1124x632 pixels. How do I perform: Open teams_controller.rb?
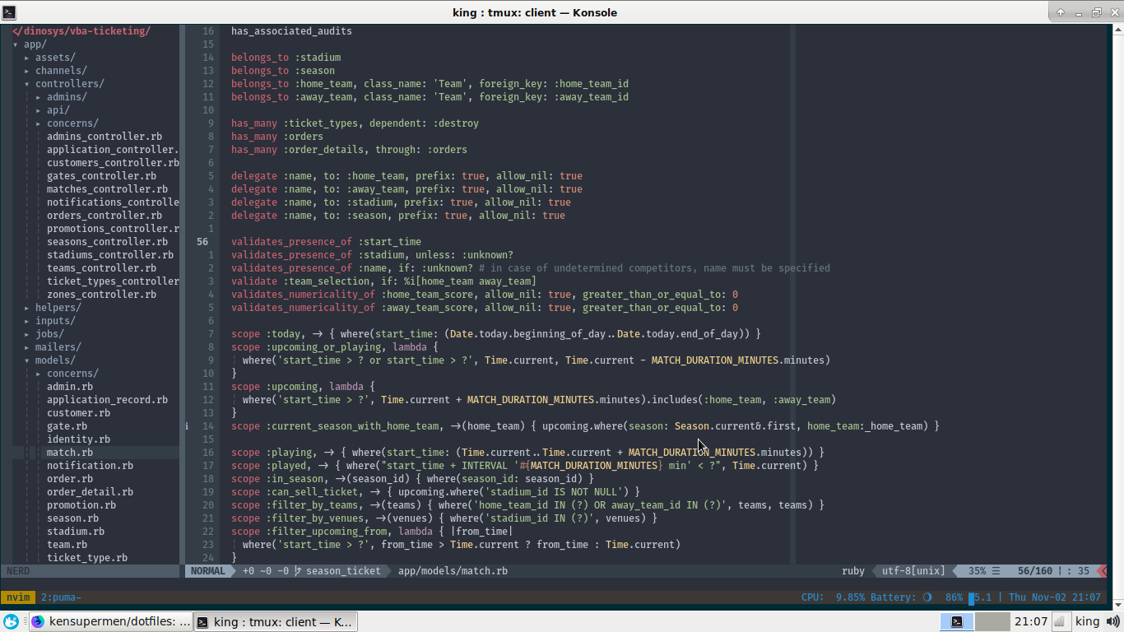[101, 268]
